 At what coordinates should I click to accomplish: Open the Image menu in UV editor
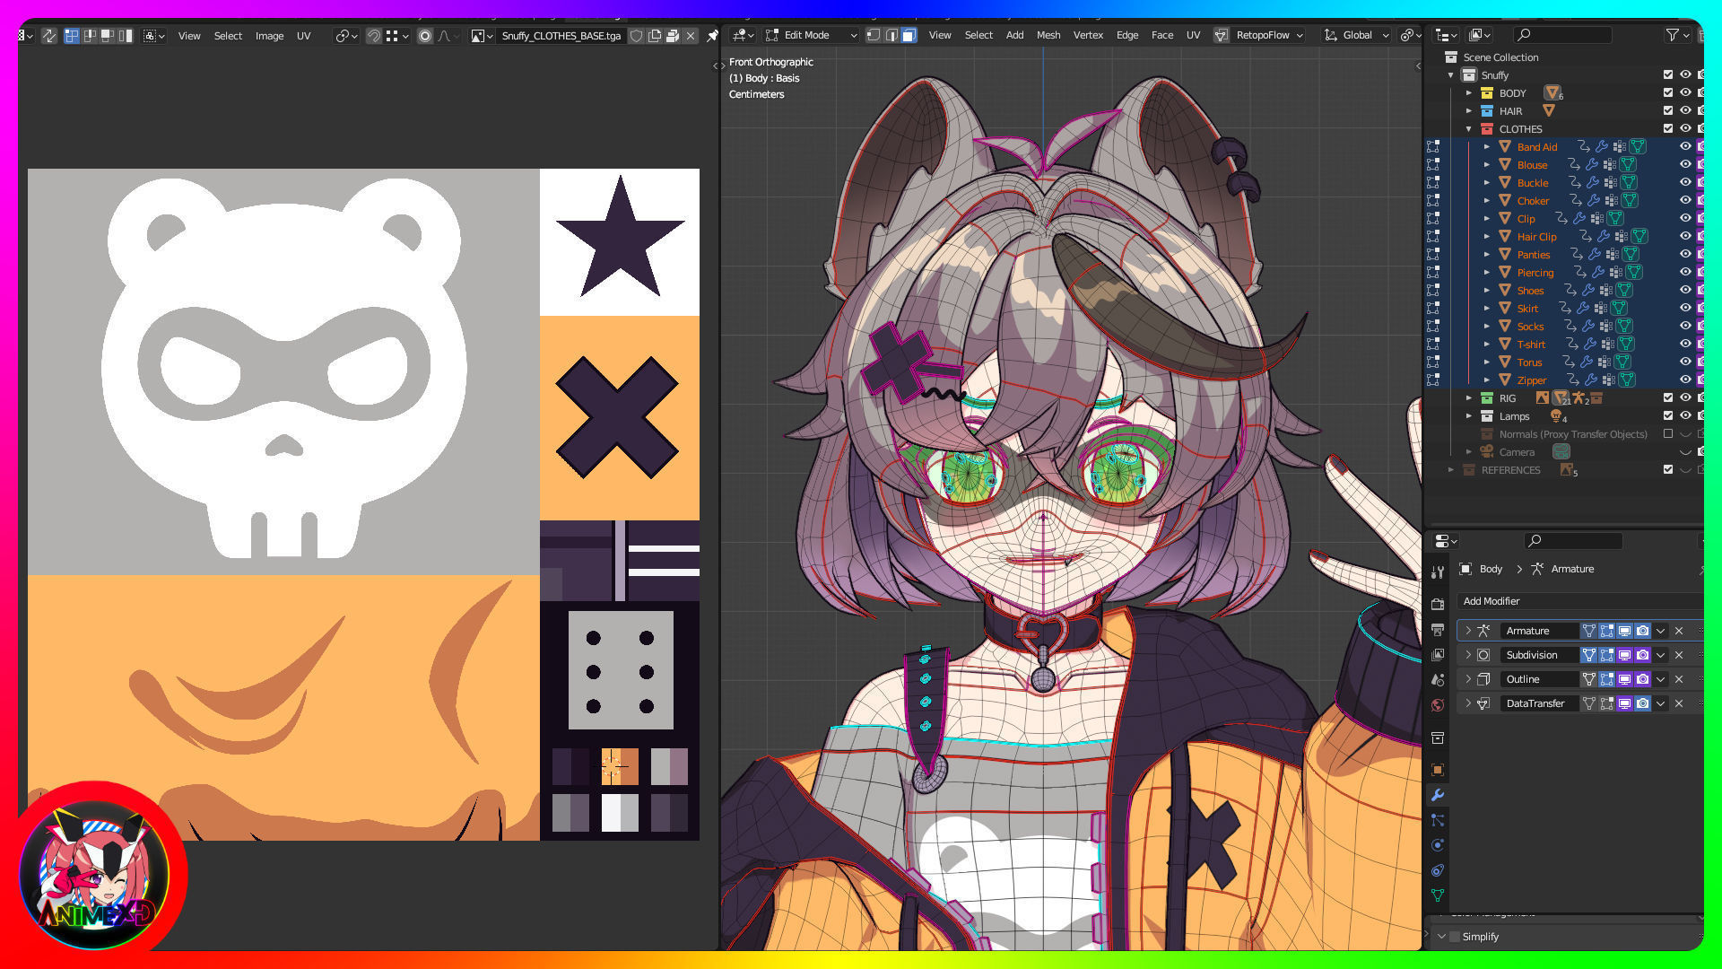269,36
